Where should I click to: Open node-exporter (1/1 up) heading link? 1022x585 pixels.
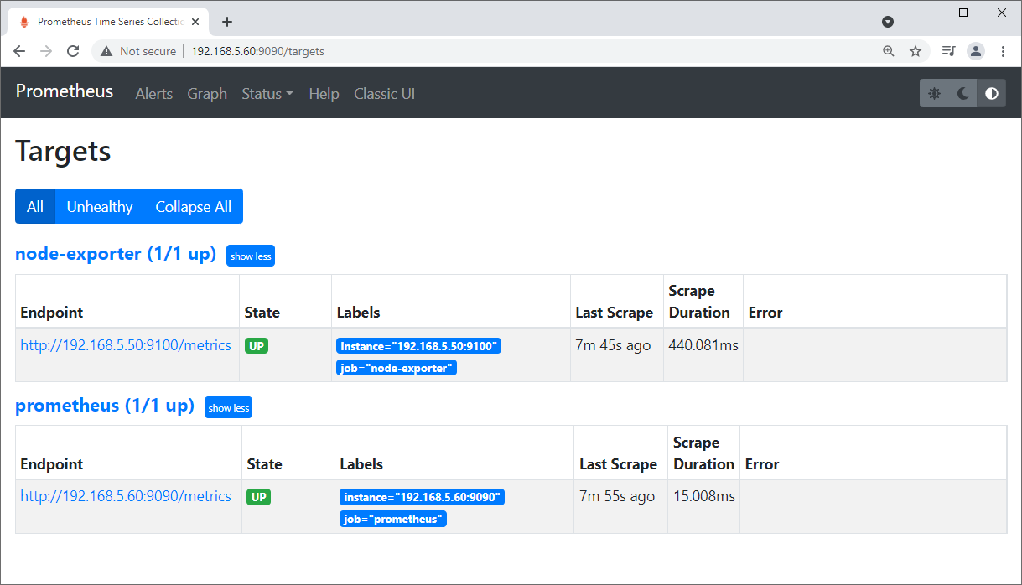(116, 254)
